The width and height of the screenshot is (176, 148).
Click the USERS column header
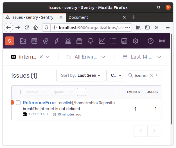click(152, 92)
